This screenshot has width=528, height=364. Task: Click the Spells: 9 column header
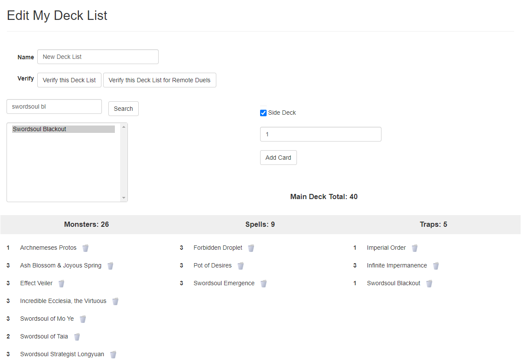(260, 224)
